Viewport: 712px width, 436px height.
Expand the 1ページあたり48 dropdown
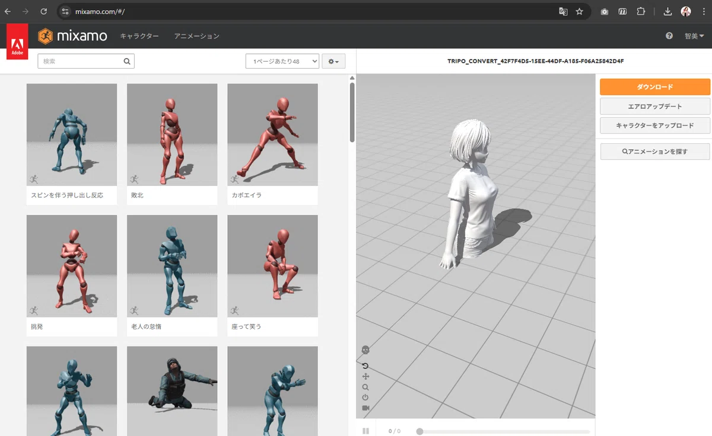(282, 61)
